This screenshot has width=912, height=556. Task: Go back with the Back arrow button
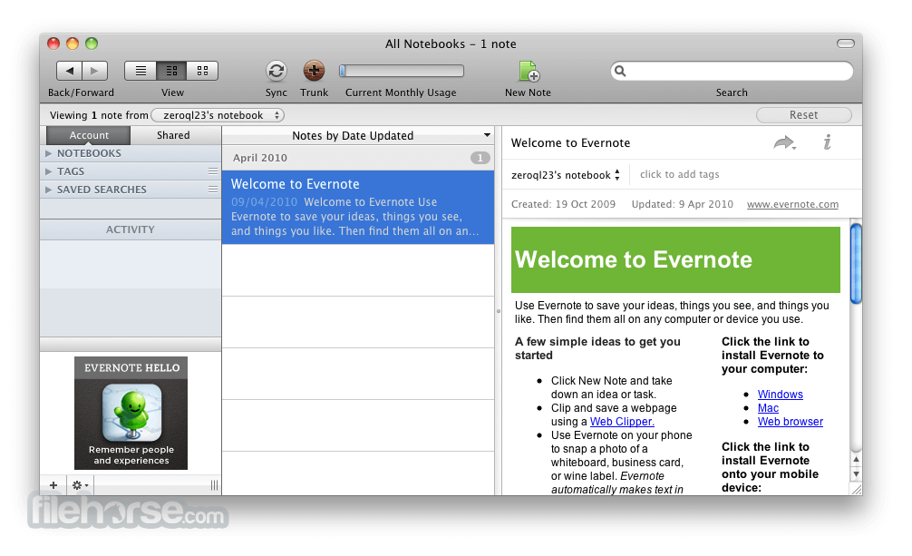pos(69,71)
